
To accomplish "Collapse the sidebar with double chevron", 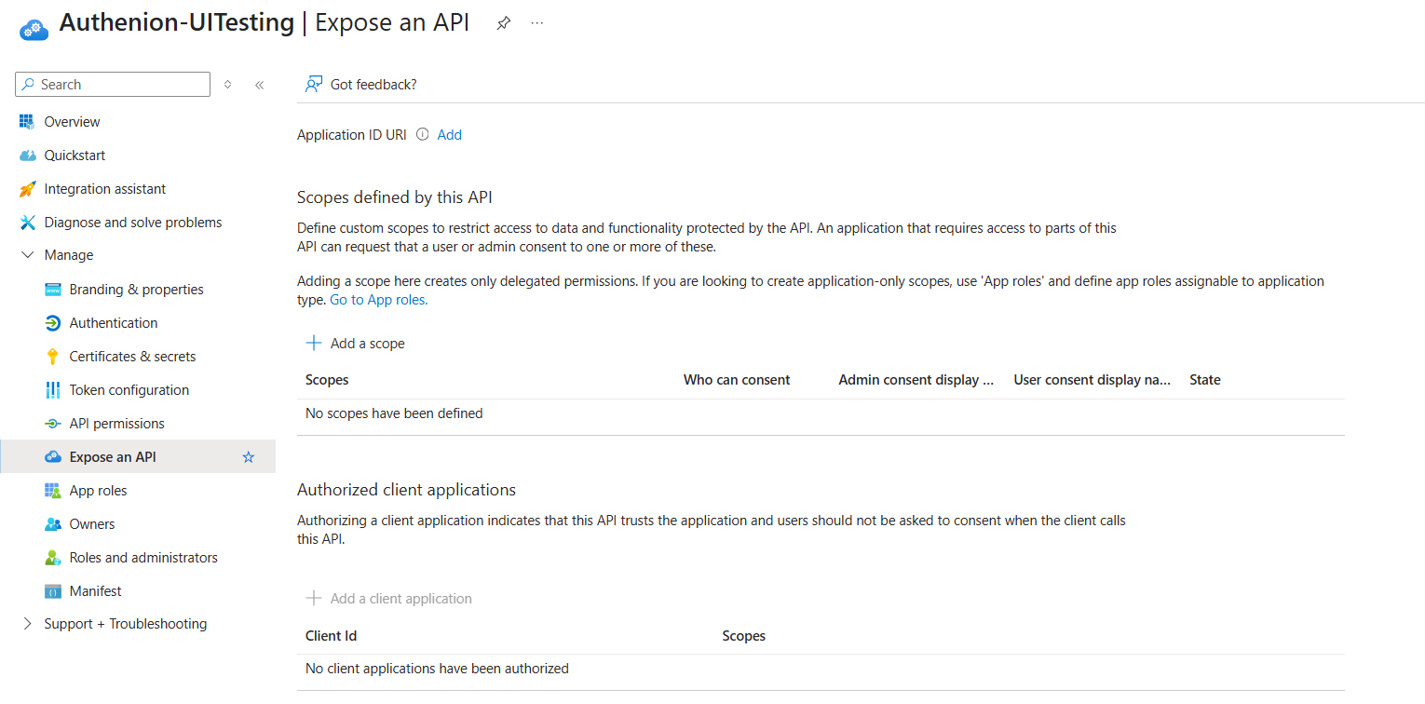I will [x=259, y=85].
